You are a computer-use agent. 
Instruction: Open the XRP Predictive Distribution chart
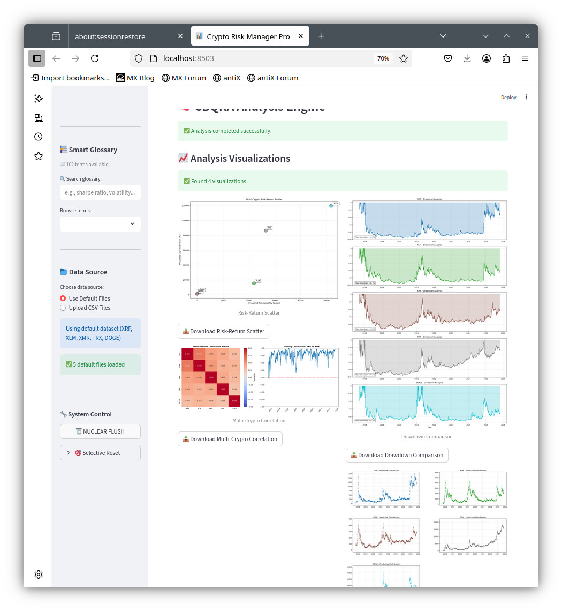pos(383,489)
